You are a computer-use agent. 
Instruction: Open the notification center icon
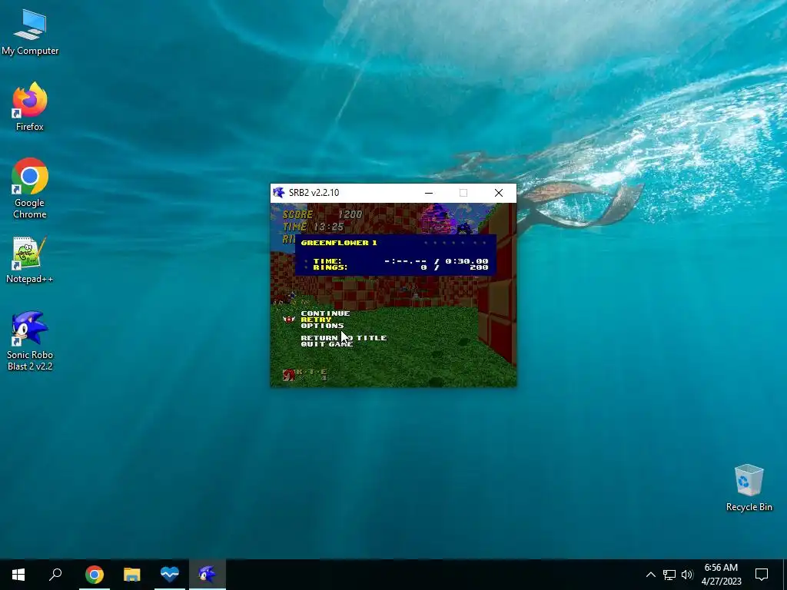pyautogui.click(x=762, y=575)
